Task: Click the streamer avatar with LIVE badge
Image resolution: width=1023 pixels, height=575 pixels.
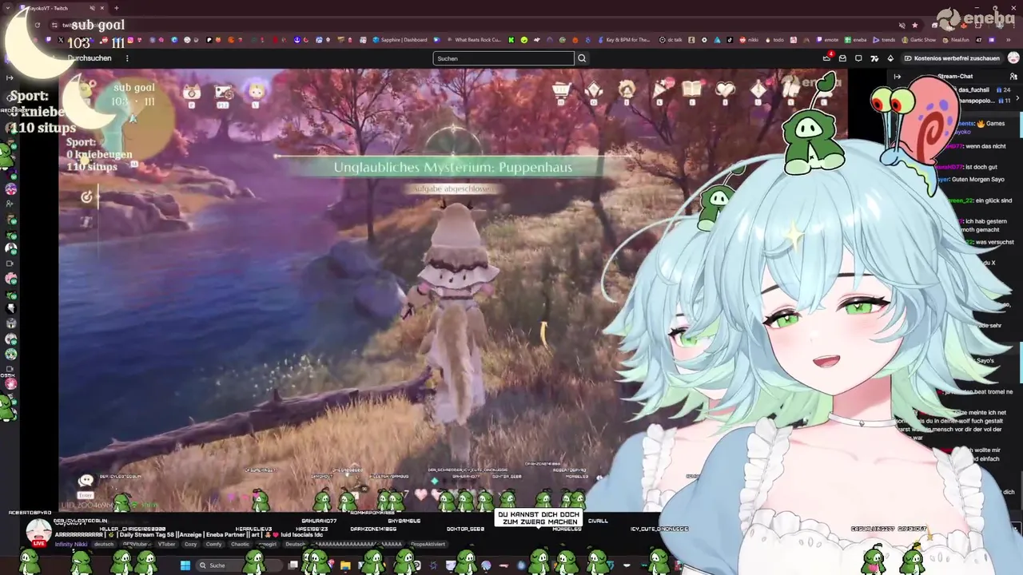Action: pyautogui.click(x=38, y=533)
